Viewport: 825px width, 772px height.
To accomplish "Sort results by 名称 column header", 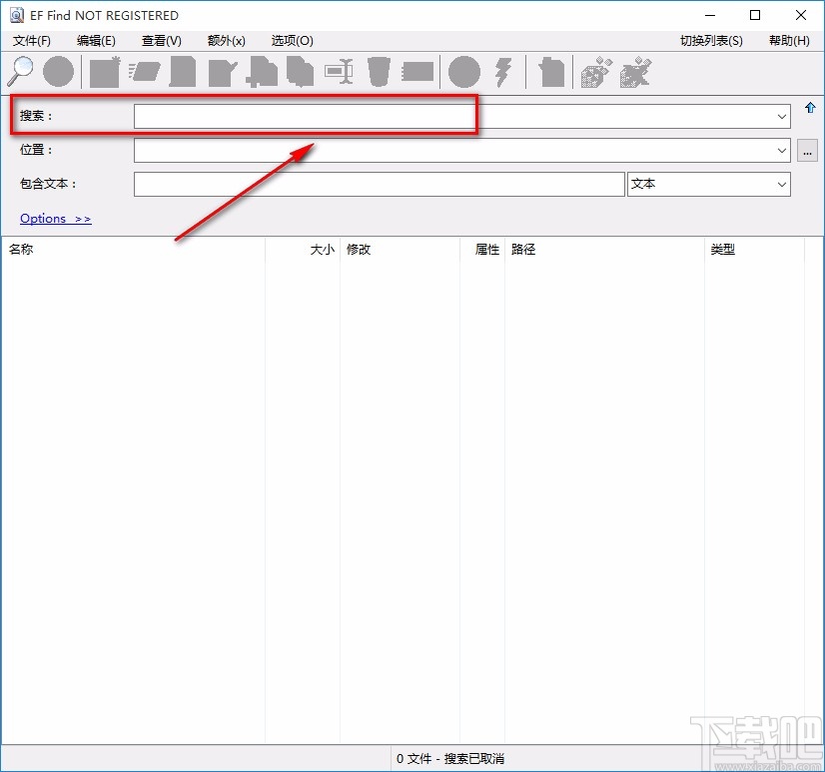I will coord(22,250).
